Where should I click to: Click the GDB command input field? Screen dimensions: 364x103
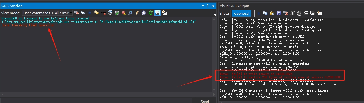click(x=96, y=101)
